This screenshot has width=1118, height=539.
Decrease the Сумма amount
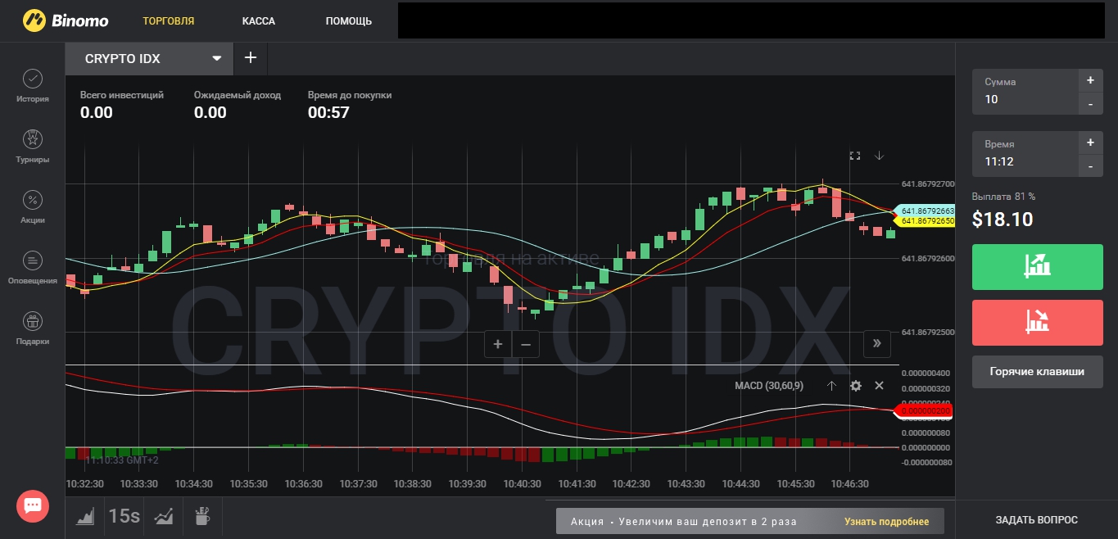1090,103
